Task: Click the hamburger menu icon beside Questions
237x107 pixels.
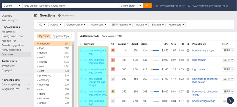Action: (36, 15)
